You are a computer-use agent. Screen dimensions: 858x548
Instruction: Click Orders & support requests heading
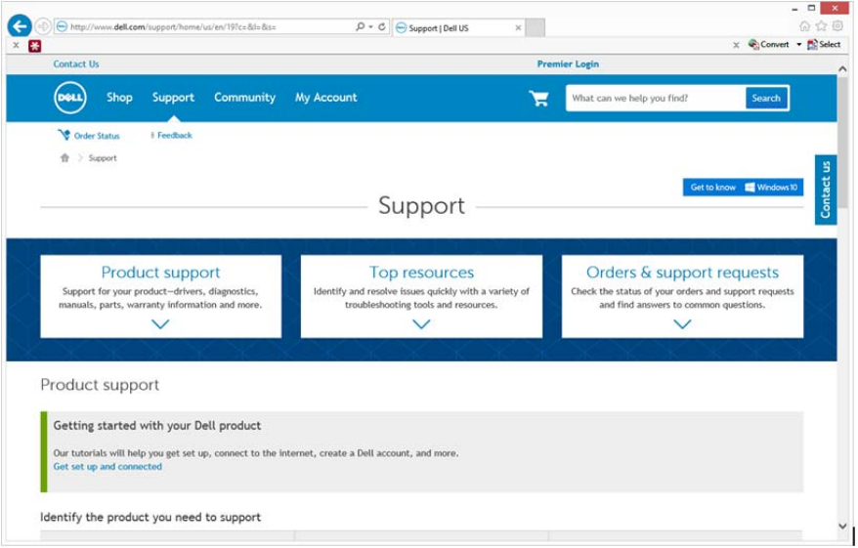tap(683, 273)
